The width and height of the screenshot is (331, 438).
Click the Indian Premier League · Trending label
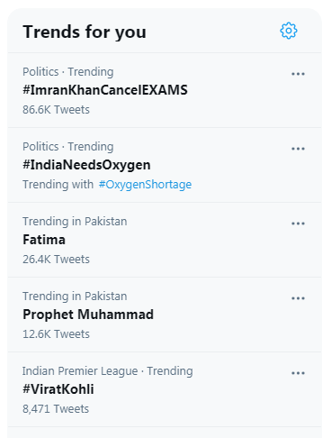pyautogui.click(x=108, y=371)
